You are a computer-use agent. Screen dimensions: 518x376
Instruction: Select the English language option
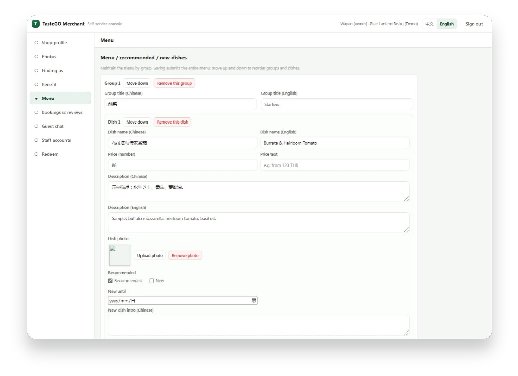[x=447, y=24]
